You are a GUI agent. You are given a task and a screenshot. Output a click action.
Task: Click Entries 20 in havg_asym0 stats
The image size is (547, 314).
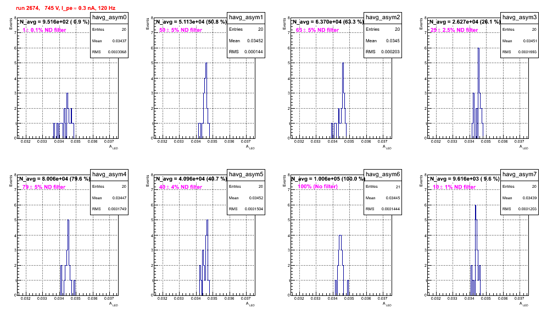point(109,30)
